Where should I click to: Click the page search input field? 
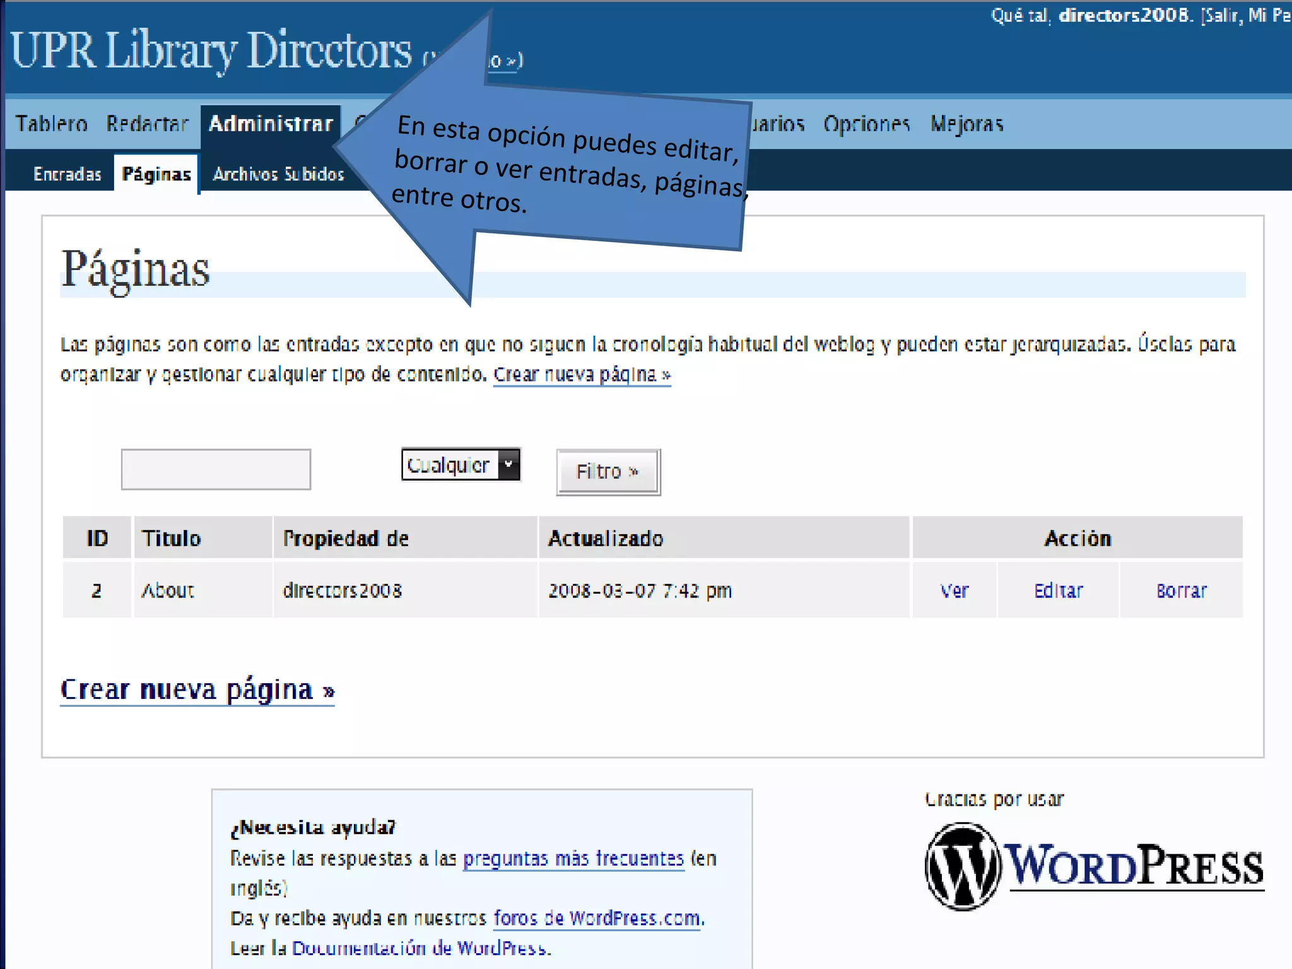pos(216,469)
